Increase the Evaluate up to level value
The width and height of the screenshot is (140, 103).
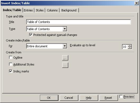(130, 45)
